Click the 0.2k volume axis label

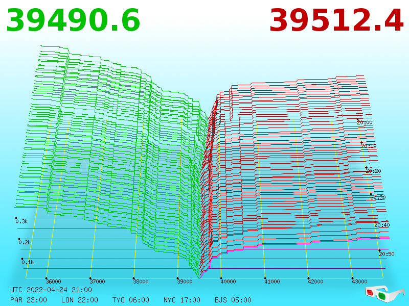[25, 242]
